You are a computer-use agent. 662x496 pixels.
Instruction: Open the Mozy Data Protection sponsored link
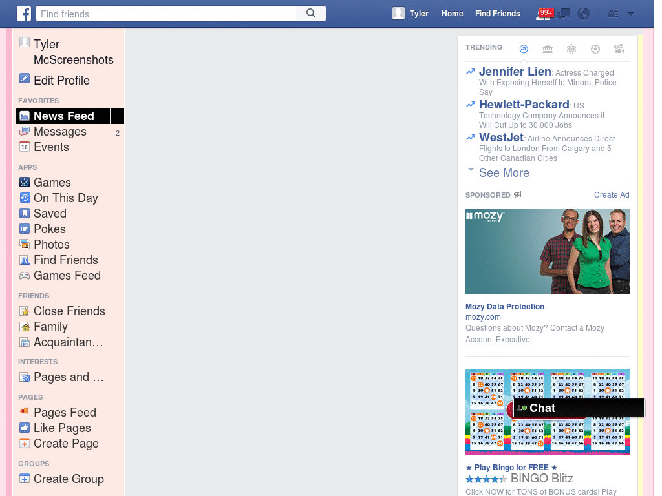505,306
